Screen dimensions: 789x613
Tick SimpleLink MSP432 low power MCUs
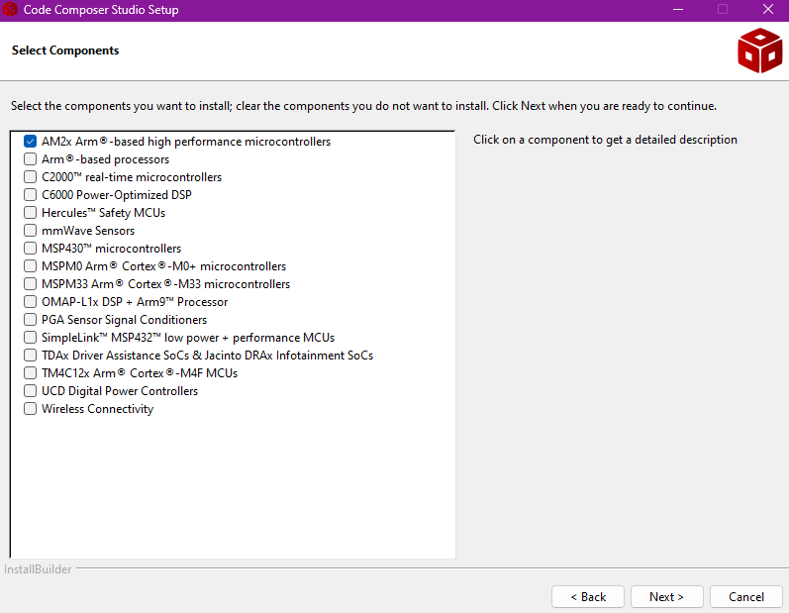[30, 338]
